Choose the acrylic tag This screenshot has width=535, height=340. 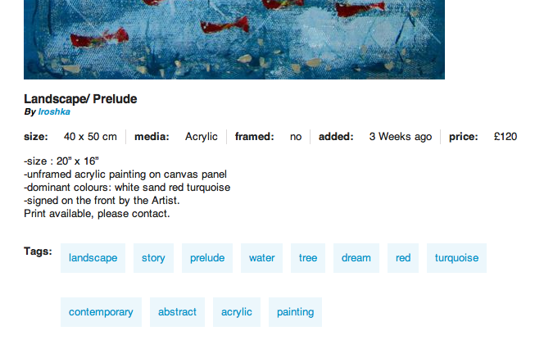237,312
